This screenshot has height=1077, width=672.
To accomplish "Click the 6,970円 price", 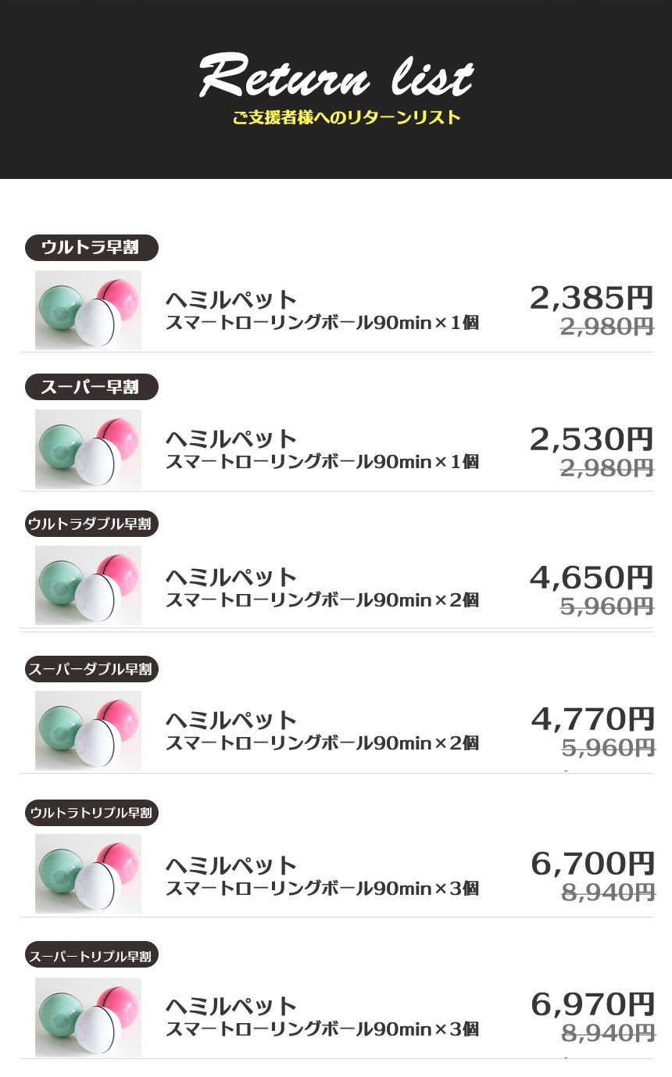I will (592, 1004).
